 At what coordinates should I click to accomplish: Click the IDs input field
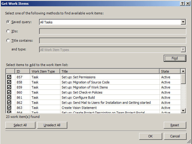coord(113,31)
